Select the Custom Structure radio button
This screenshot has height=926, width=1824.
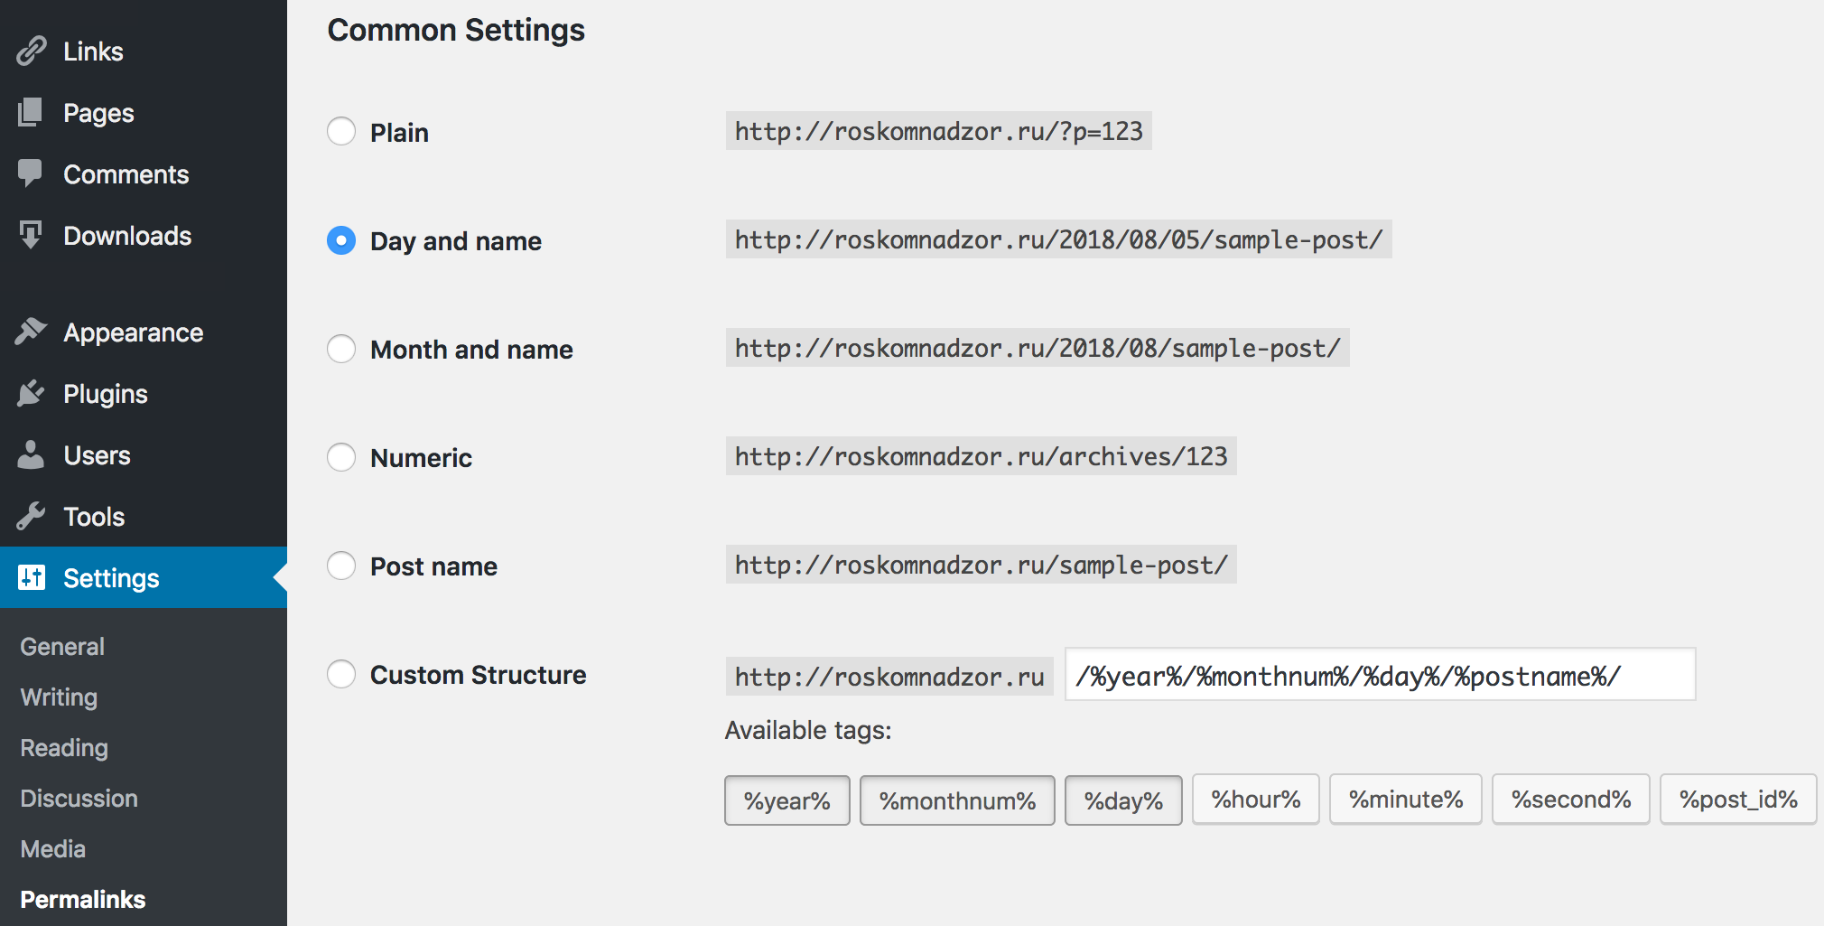click(x=341, y=673)
